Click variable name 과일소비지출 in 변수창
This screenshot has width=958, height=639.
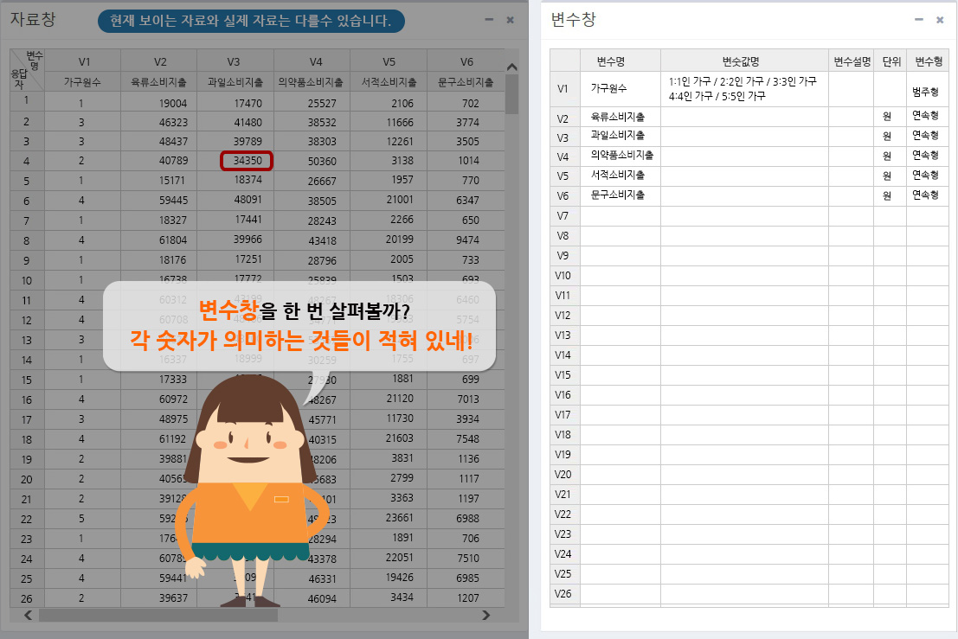pyautogui.click(x=617, y=135)
